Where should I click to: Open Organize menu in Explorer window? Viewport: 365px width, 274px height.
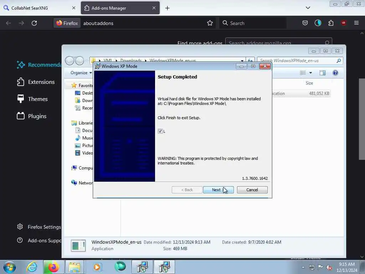[x=81, y=73]
